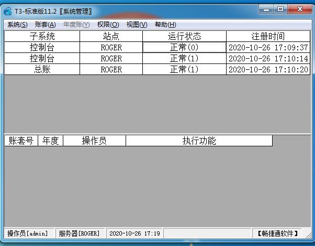Image resolution: width=315 pixels, height=246 pixels.
Task: Maximize the T3 系统管理 window
Action: point(280,9)
